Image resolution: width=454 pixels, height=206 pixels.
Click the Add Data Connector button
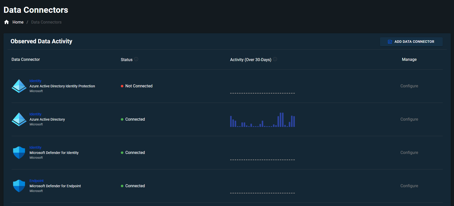click(411, 42)
